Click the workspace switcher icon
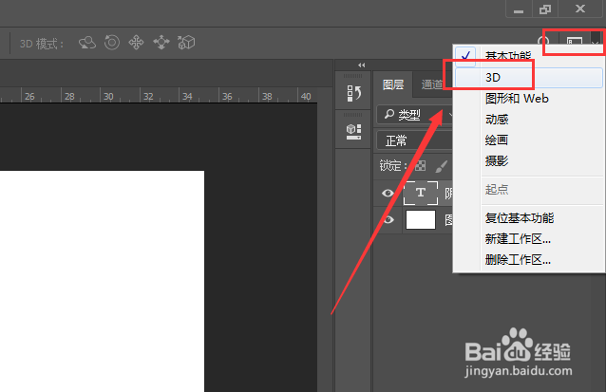 575,43
